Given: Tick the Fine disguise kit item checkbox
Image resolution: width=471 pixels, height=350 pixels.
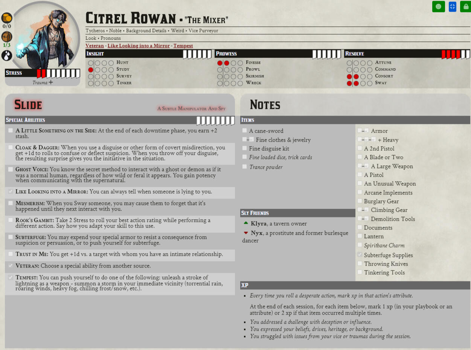Looking at the screenshot, I should [x=245, y=148].
